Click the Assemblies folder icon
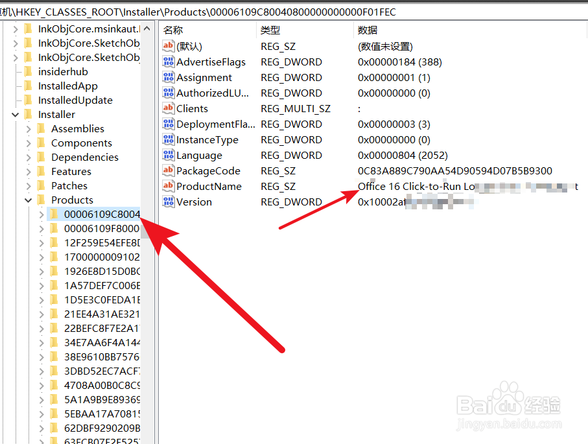The height and width of the screenshot is (444, 588). [x=41, y=128]
